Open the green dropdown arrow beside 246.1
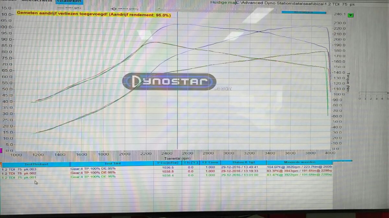Viewport: 389px width, 218px height. [351, 15]
